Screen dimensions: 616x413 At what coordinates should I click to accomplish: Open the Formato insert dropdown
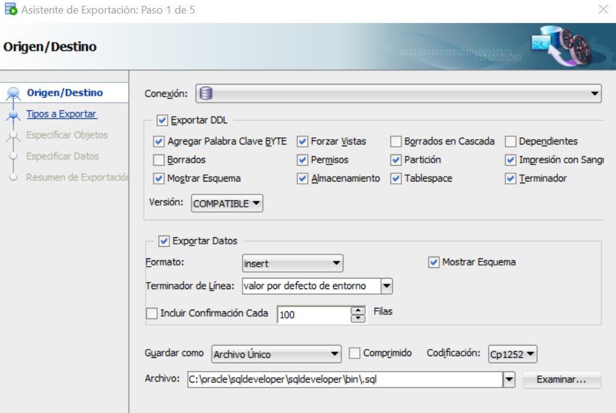point(336,263)
